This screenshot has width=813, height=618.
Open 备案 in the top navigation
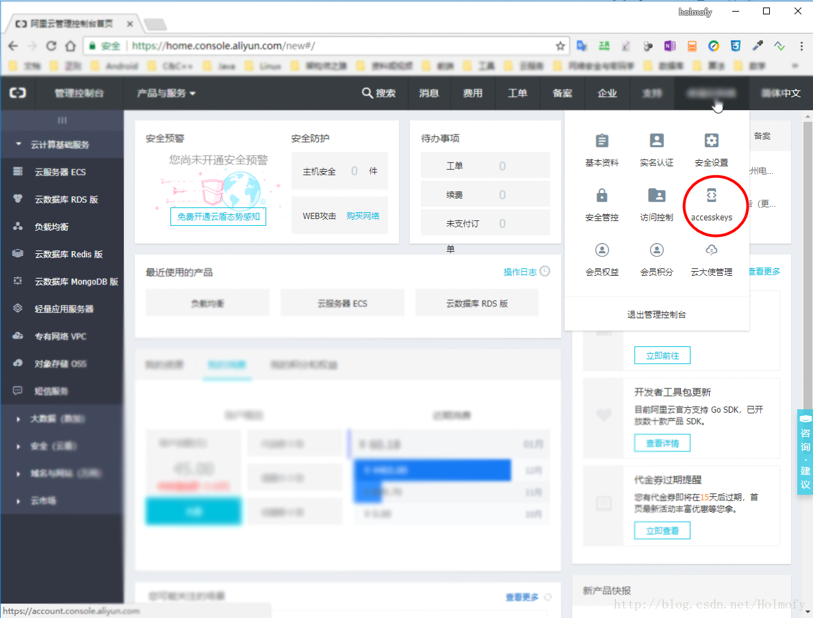coord(563,93)
